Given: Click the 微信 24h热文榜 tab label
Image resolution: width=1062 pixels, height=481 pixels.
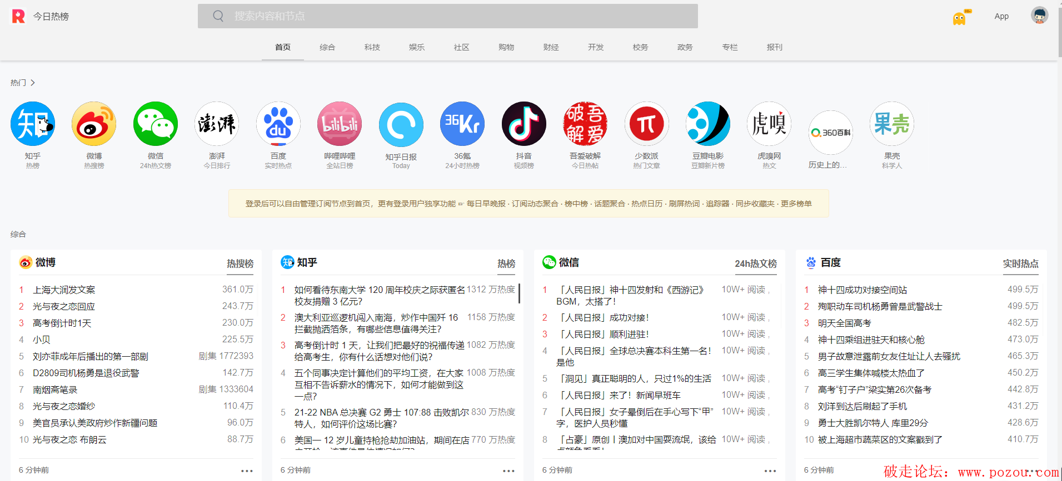Looking at the screenshot, I should [756, 264].
